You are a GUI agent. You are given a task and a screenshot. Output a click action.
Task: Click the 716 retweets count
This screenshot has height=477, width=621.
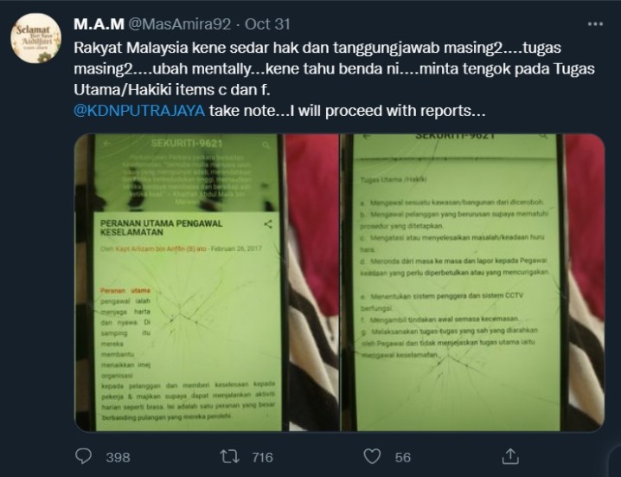pyautogui.click(x=263, y=457)
